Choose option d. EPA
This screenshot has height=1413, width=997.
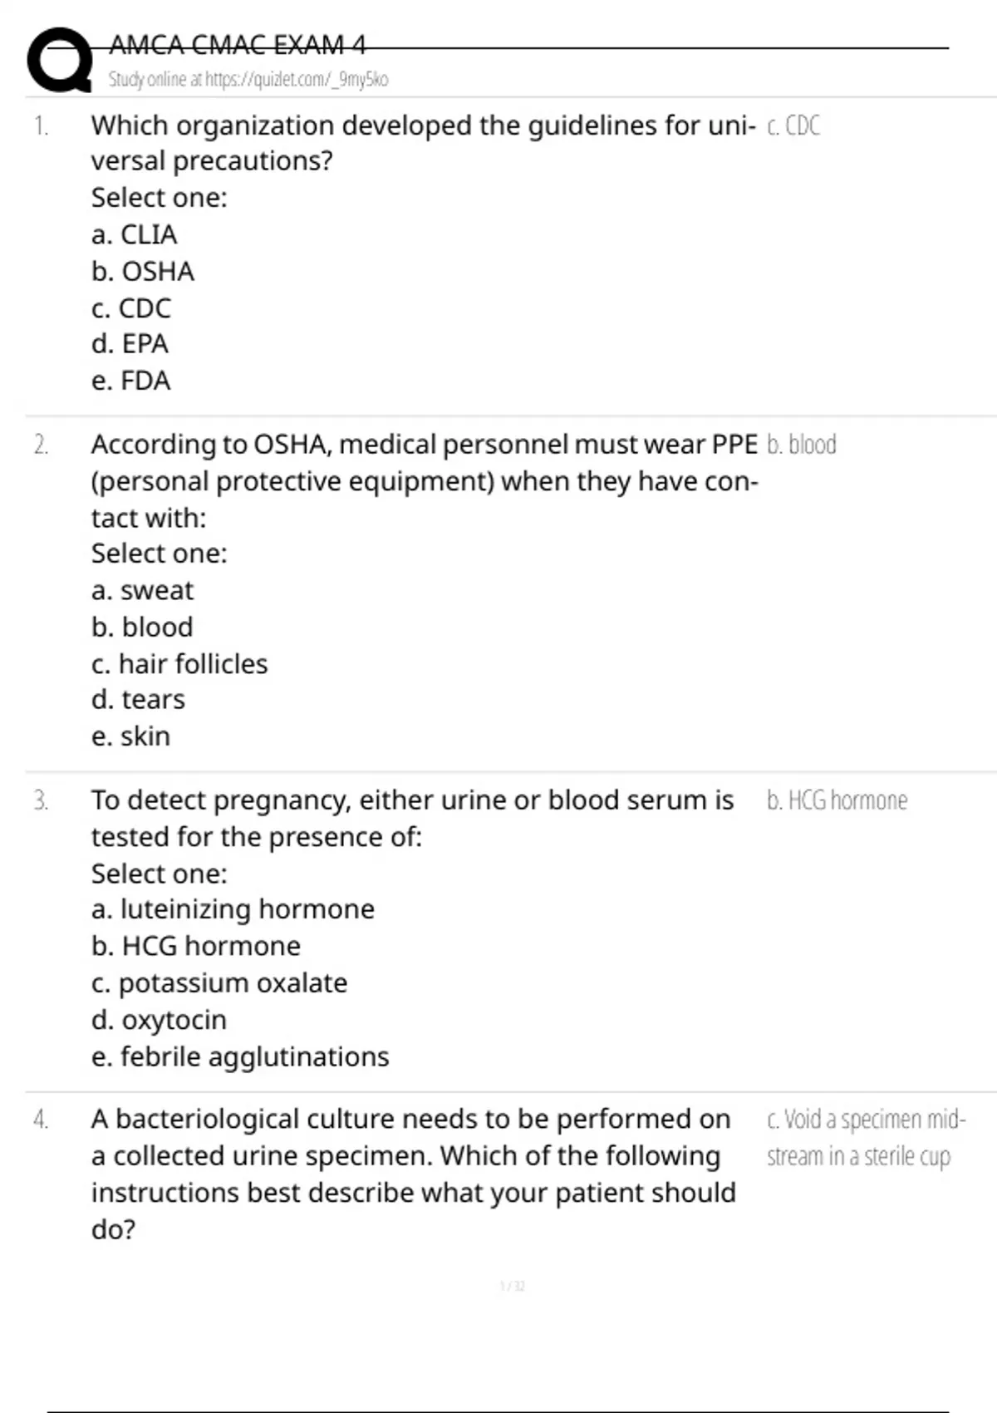[x=130, y=343]
